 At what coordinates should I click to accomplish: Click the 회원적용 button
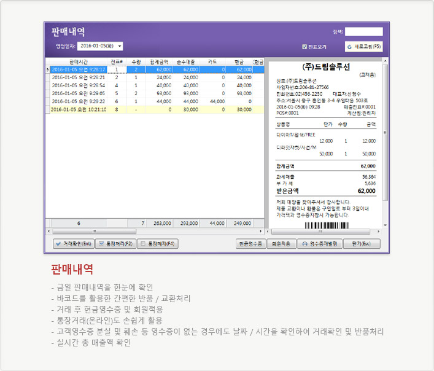click(281, 244)
